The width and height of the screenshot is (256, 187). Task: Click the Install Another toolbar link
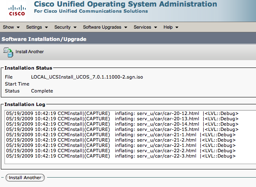[x=29, y=52]
